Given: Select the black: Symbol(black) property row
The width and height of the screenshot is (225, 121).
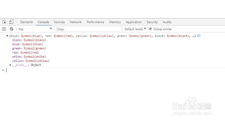Looking at the screenshot, I should point(29,40).
